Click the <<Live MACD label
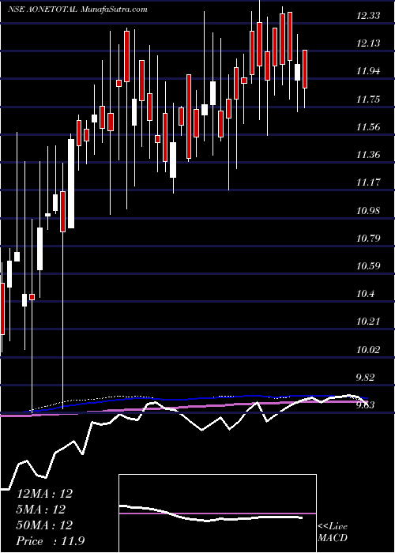Viewport: 395px width, 553px height. pos(333,532)
